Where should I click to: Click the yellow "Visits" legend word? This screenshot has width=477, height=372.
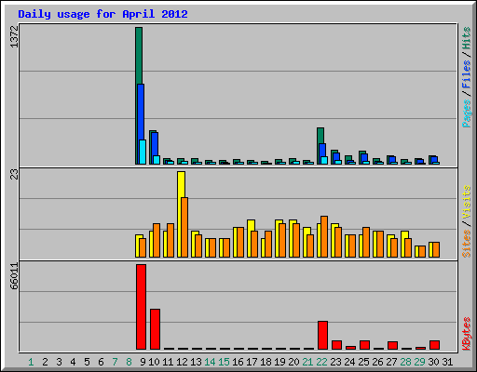coord(467,202)
